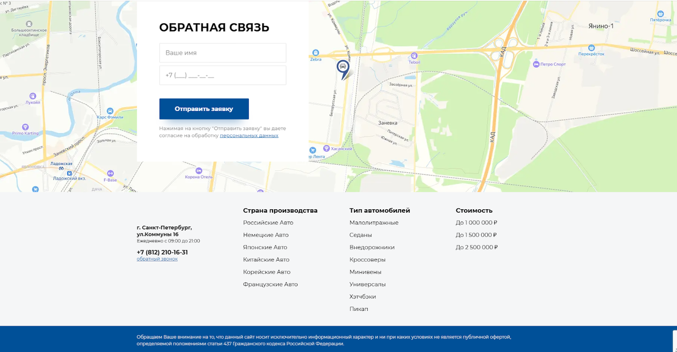Click the +7 phone number field
Image resolution: width=677 pixels, height=352 pixels.
[x=223, y=75]
